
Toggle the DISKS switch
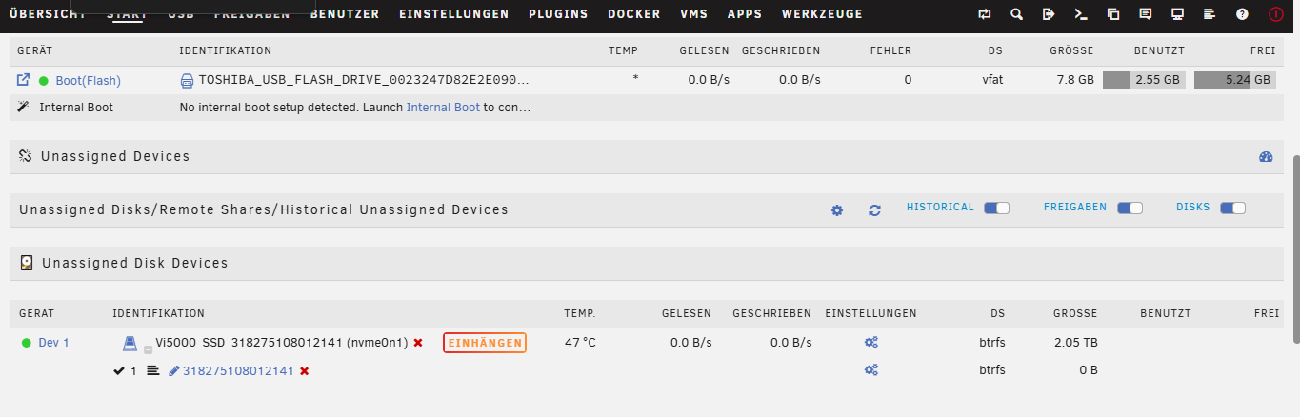click(x=1232, y=208)
